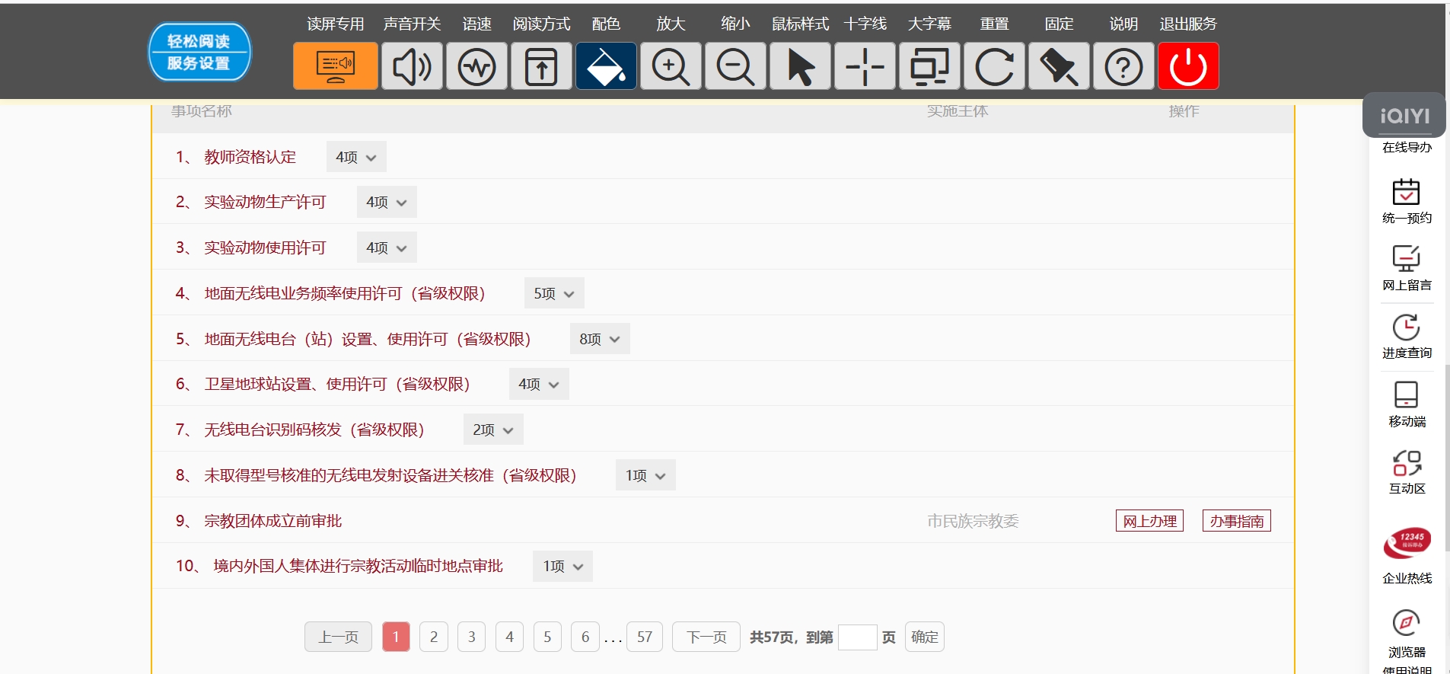Open the browser usage guide compass icon

(1406, 622)
